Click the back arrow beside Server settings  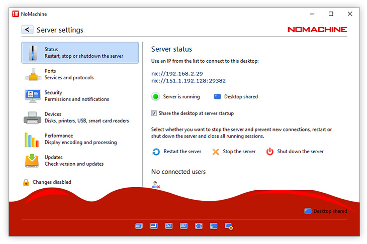click(27, 30)
